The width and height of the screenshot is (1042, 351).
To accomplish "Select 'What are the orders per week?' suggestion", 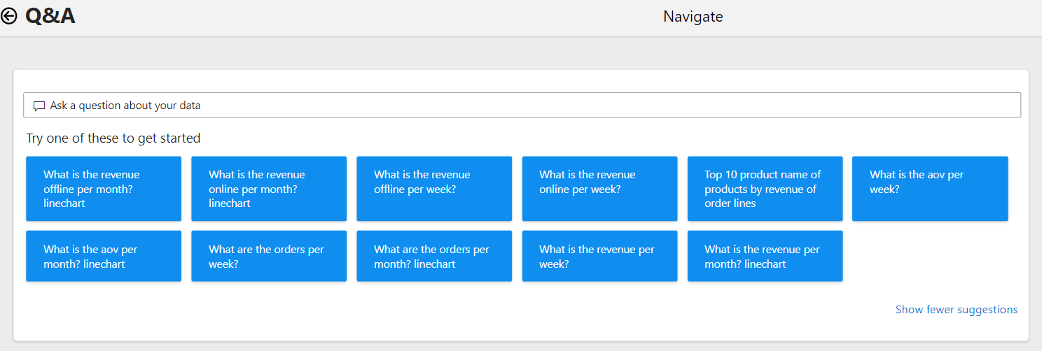I will pyautogui.click(x=269, y=256).
